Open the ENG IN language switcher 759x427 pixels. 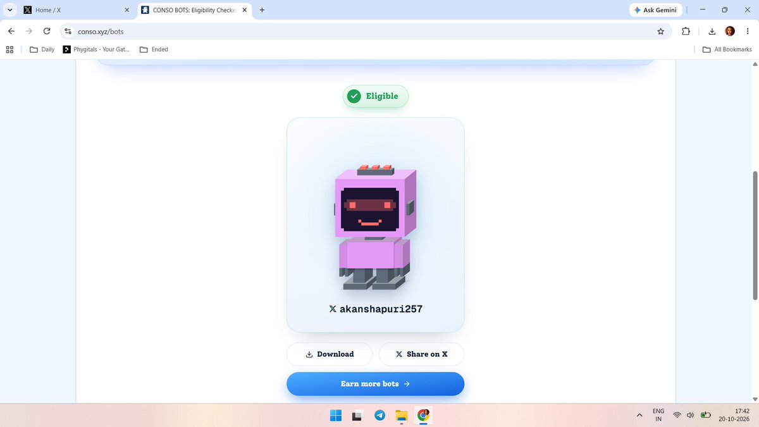658,415
